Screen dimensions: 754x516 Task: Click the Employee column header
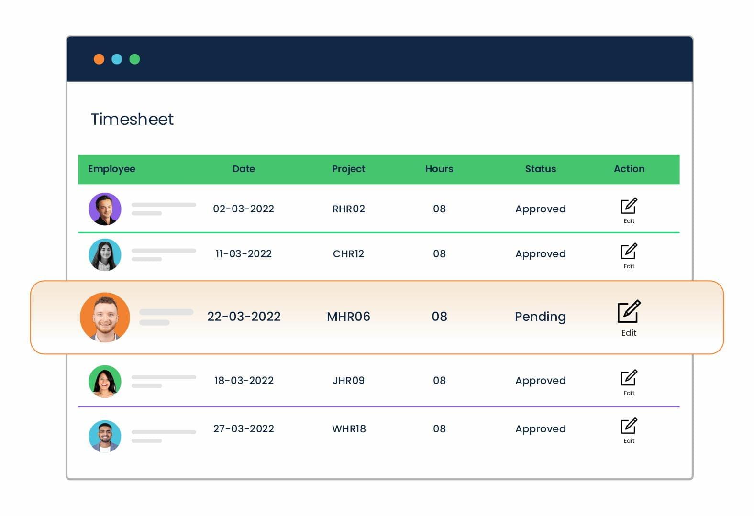[111, 169]
